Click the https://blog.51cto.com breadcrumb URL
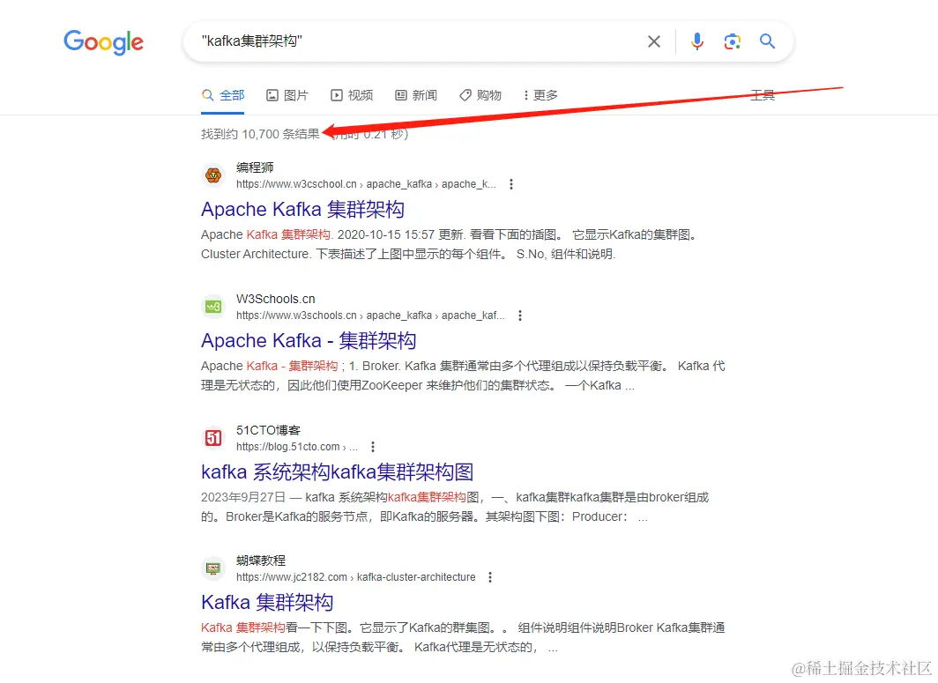Image resolution: width=938 pixels, height=683 pixels. [x=297, y=447]
